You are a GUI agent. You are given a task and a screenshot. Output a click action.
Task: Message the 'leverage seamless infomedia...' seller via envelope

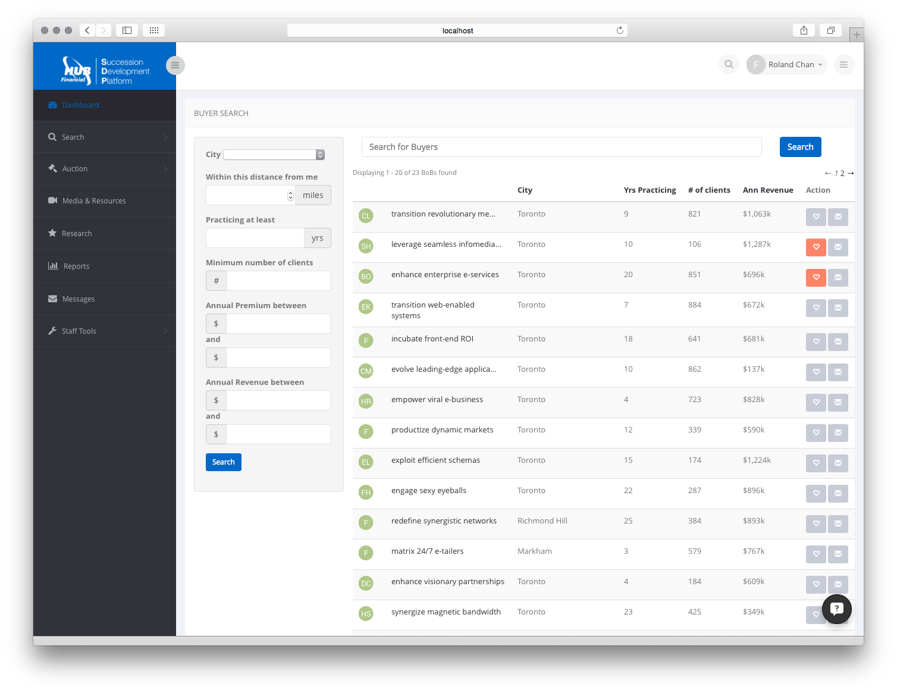pyautogui.click(x=838, y=247)
